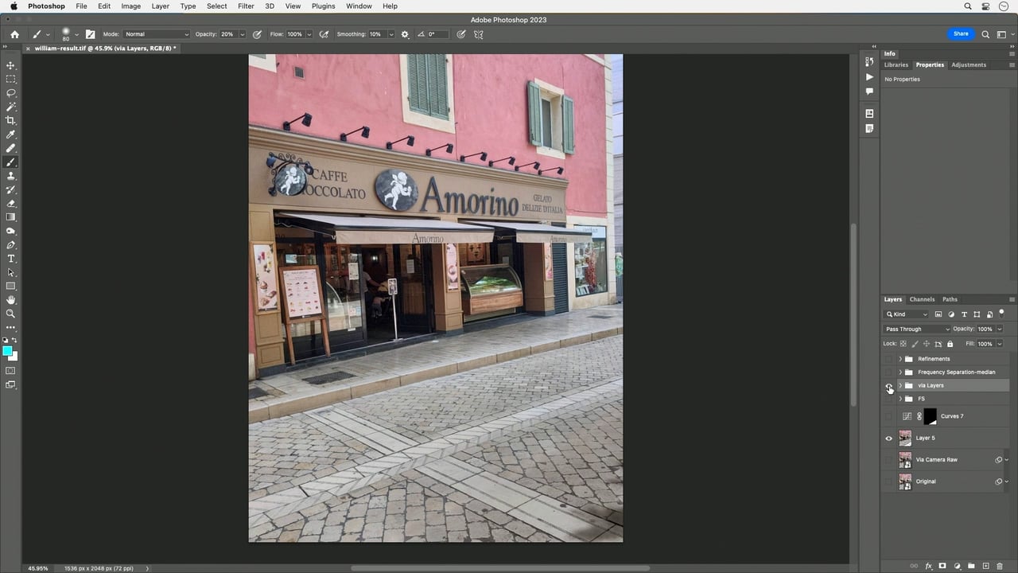Open the Image menu
This screenshot has height=573, width=1018.
click(130, 6)
